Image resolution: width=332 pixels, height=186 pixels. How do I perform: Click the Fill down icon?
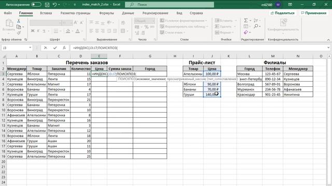[x=245, y=26]
